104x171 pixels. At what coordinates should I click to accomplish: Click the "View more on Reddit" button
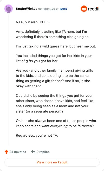click(x=52, y=162)
